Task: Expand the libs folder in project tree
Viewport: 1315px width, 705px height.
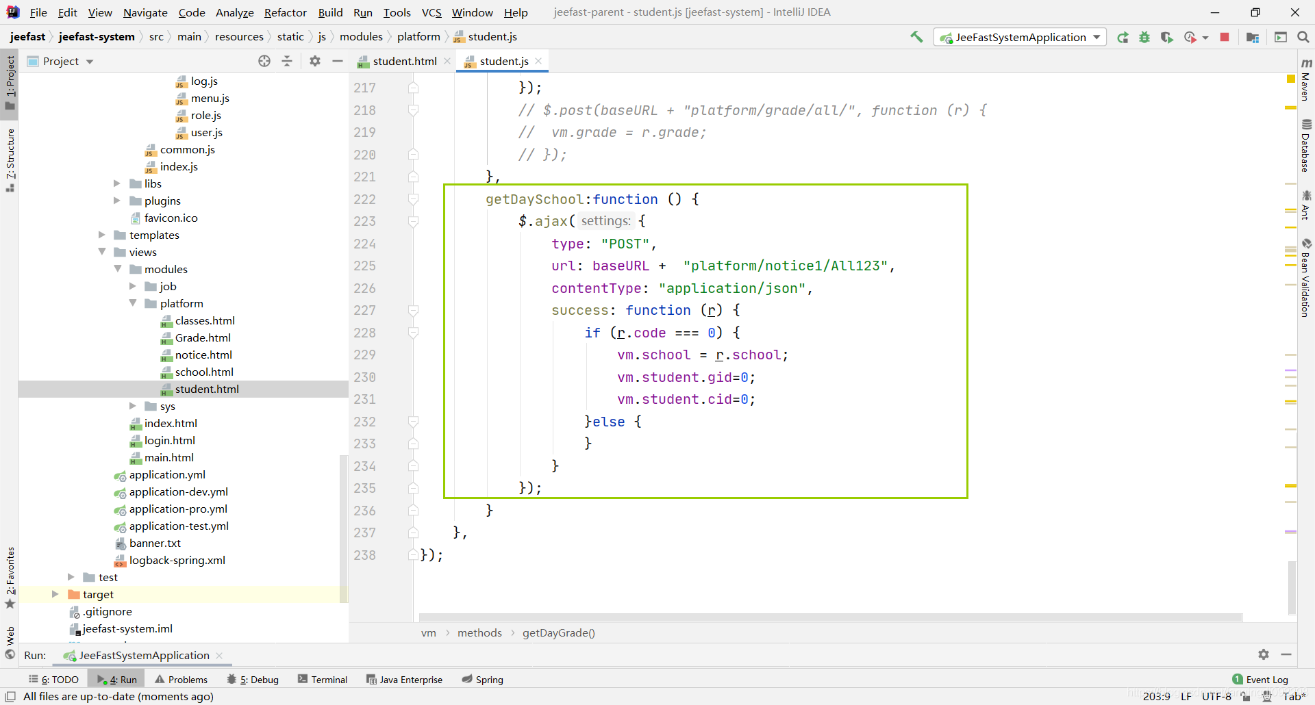Action: tap(117, 183)
